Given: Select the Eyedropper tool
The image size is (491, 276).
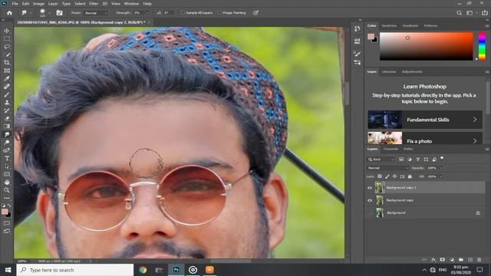Looking at the screenshot, I should point(7,78).
